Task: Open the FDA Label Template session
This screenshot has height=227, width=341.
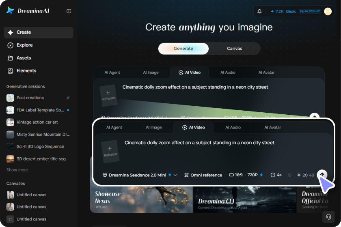Action: tap(39, 110)
